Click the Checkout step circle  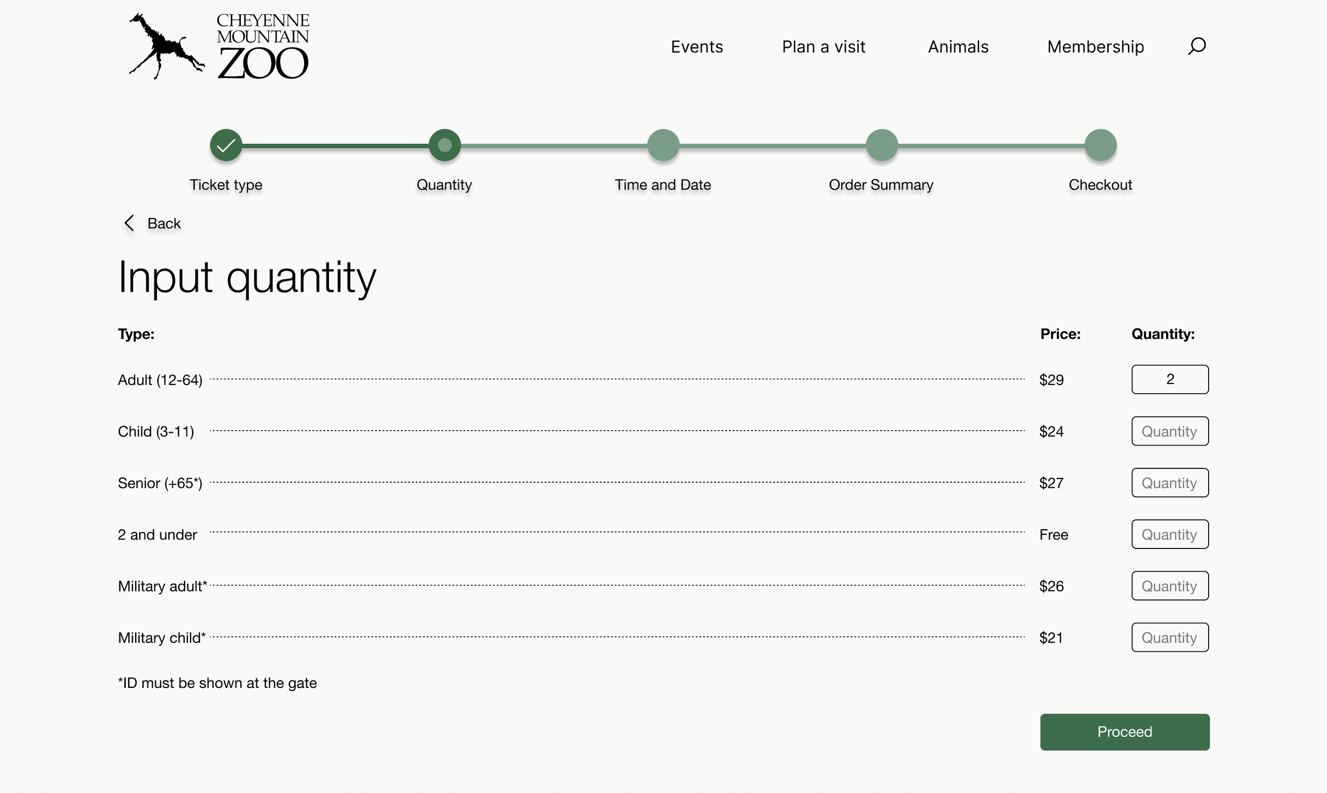click(1100, 145)
